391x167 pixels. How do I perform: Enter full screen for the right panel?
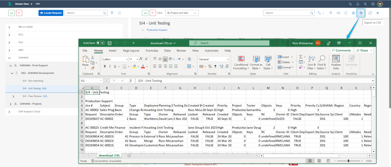point(370,13)
